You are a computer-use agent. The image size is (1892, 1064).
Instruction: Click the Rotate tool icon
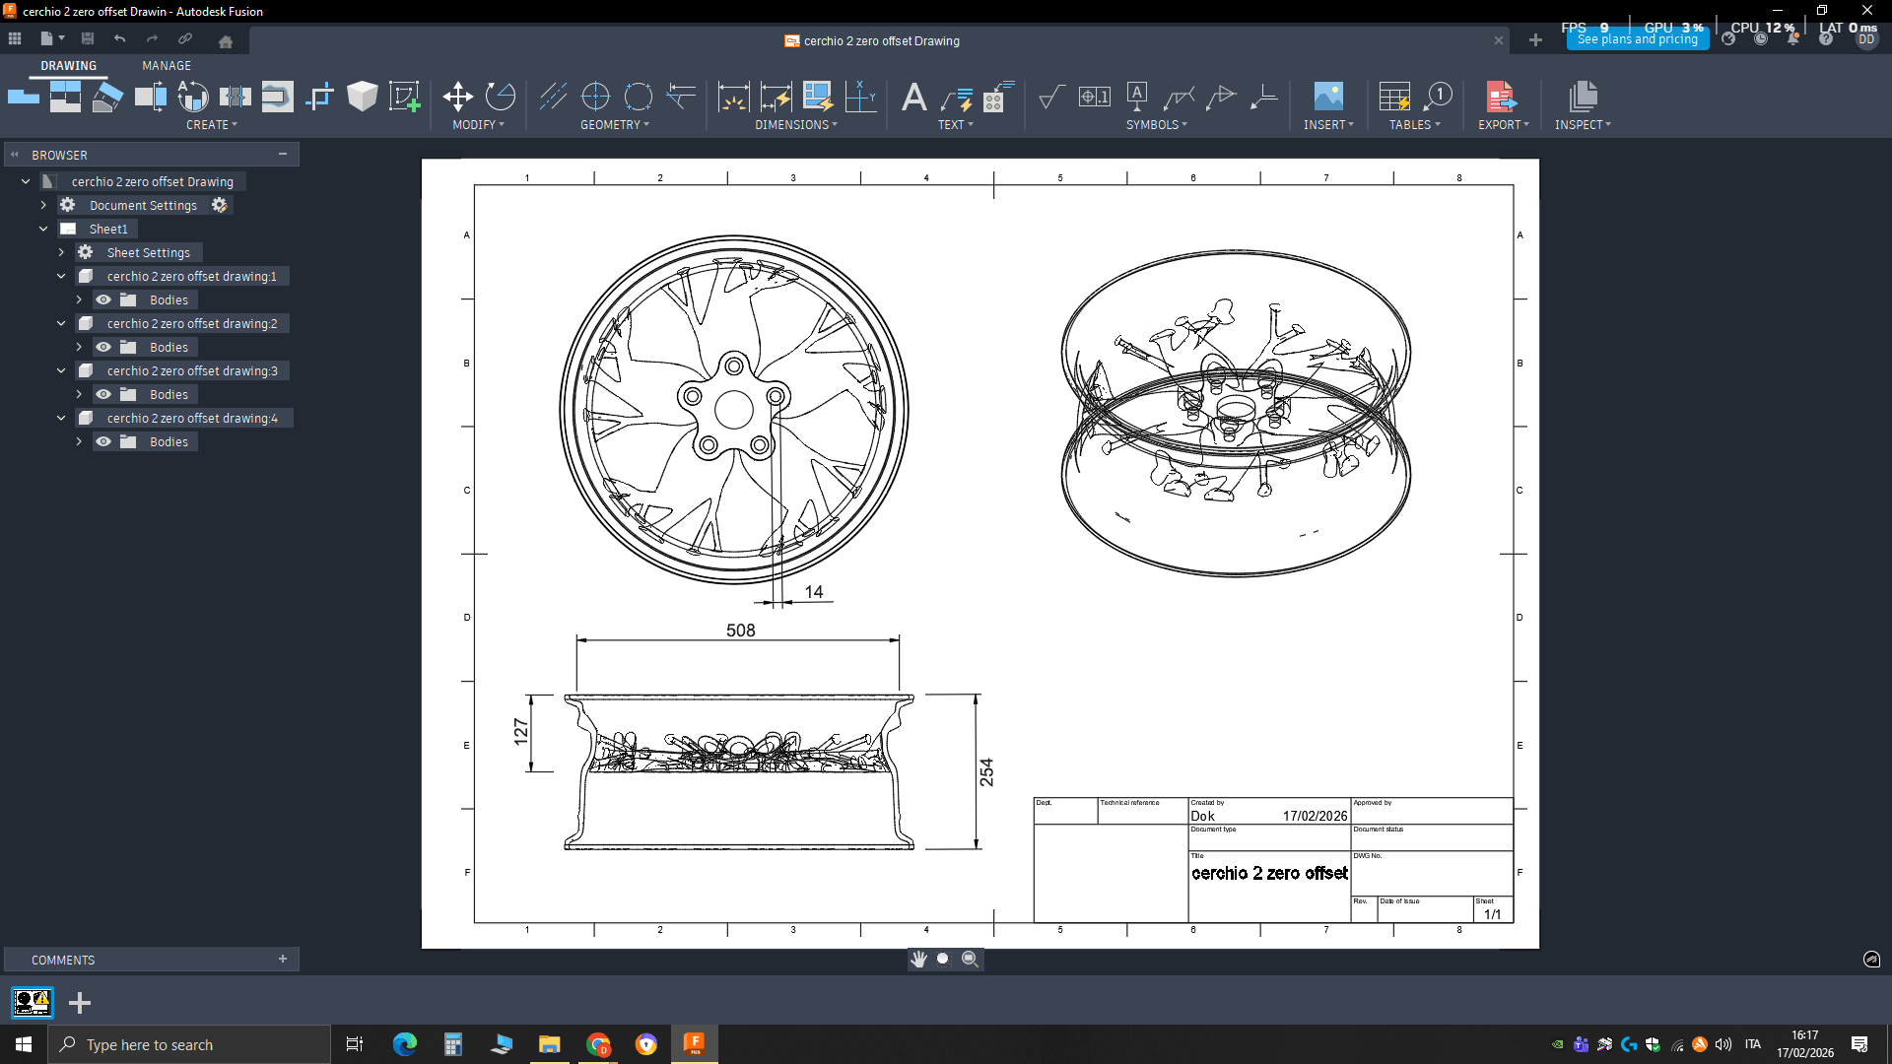[501, 97]
